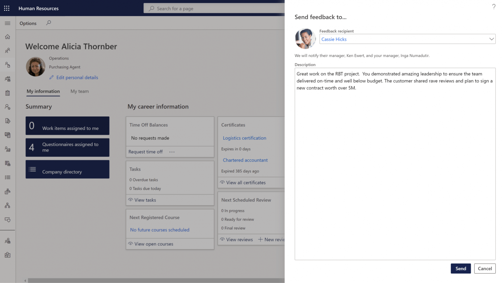Switch to the My team tab
The width and height of the screenshot is (502, 283).
point(79,91)
